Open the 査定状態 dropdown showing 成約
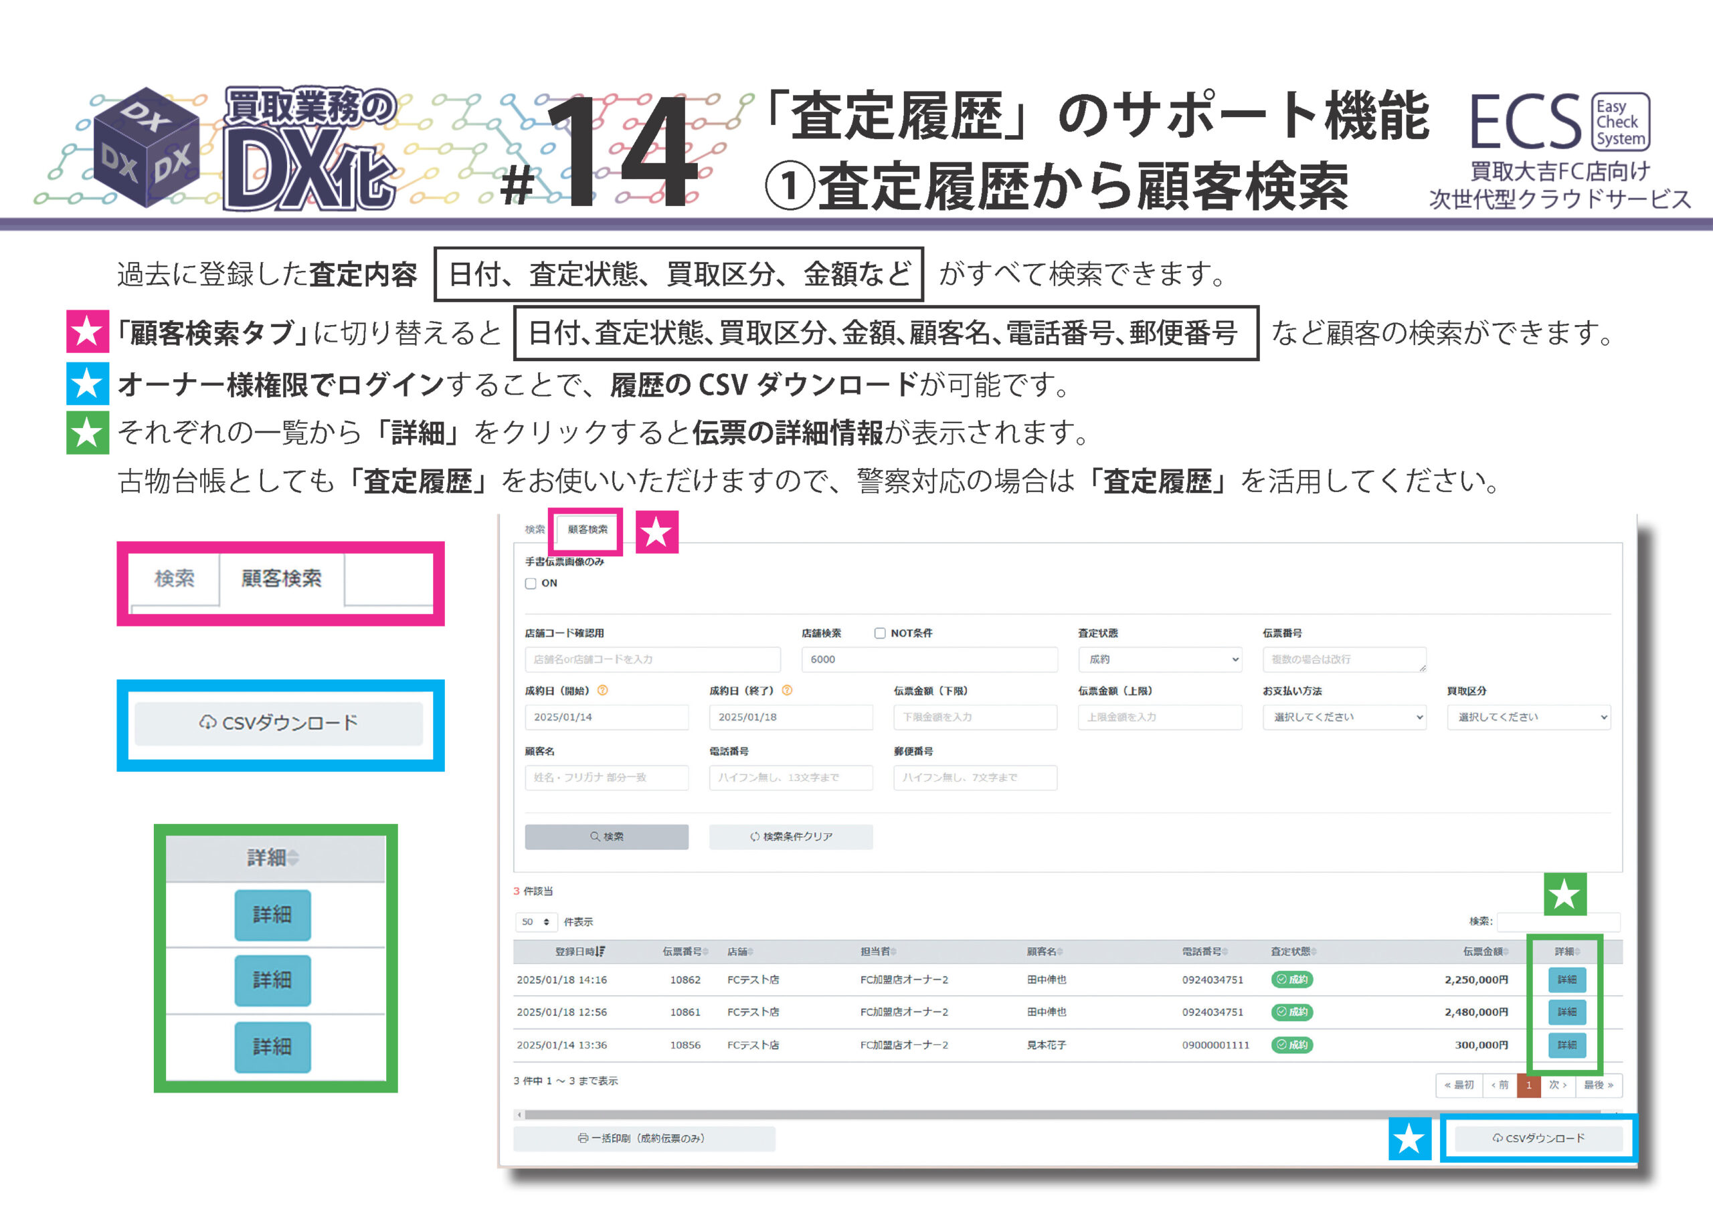Image resolution: width=1713 pixels, height=1211 pixels. (1160, 659)
